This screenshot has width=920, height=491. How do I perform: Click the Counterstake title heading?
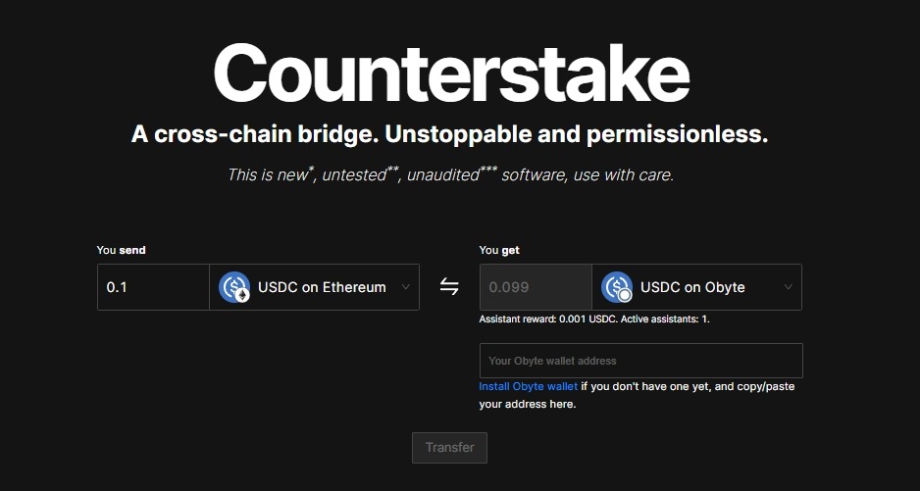[450, 75]
